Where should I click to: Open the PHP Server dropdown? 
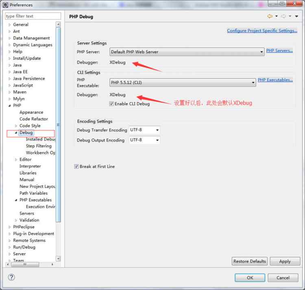pos(187,52)
